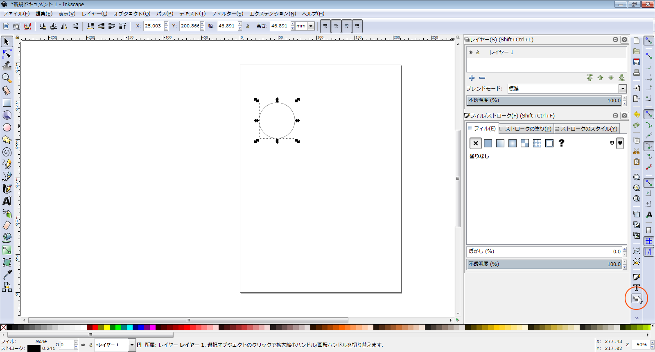Click the add layer plus icon
The height and width of the screenshot is (352, 655).
coord(472,78)
